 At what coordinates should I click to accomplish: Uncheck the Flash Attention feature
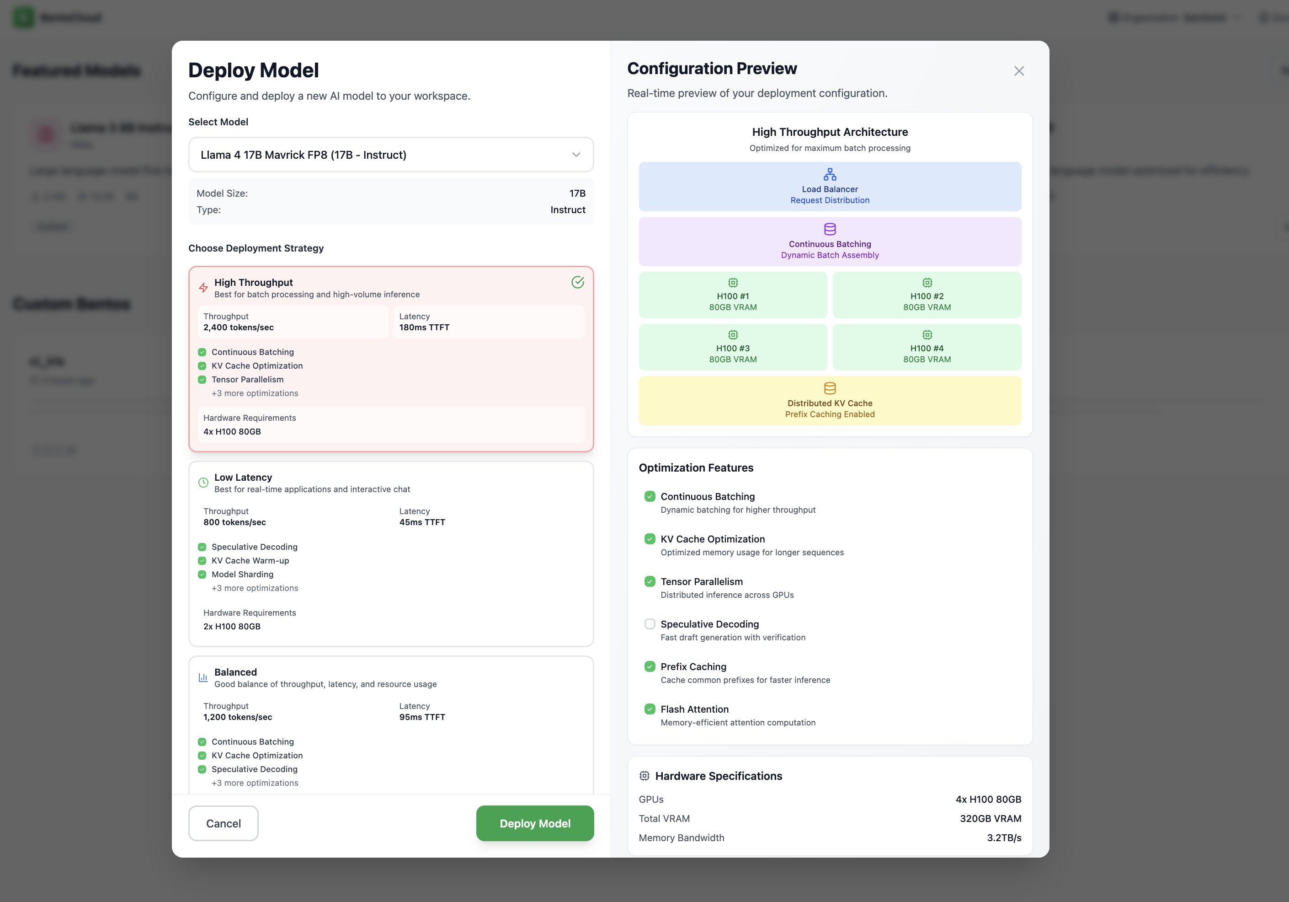(x=650, y=709)
